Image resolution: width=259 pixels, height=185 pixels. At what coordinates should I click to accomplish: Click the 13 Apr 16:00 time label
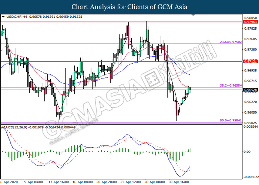tap(58, 182)
